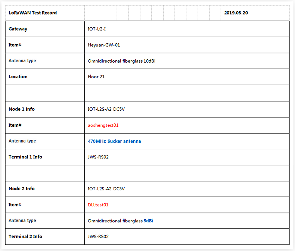Click the Gateway label cell
Screen dimensions: 295x251
(x=18, y=29)
